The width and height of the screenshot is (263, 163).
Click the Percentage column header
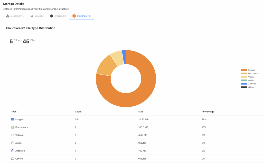point(208,112)
